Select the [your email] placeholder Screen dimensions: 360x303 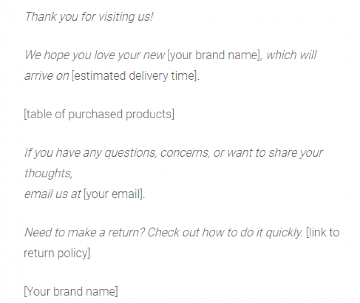tap(114, 194)
